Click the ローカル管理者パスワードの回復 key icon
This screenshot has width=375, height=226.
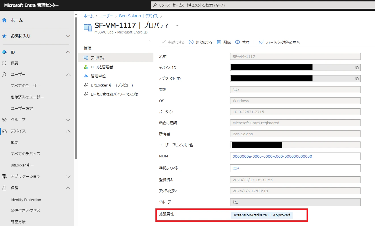click(x=86, y=94)
